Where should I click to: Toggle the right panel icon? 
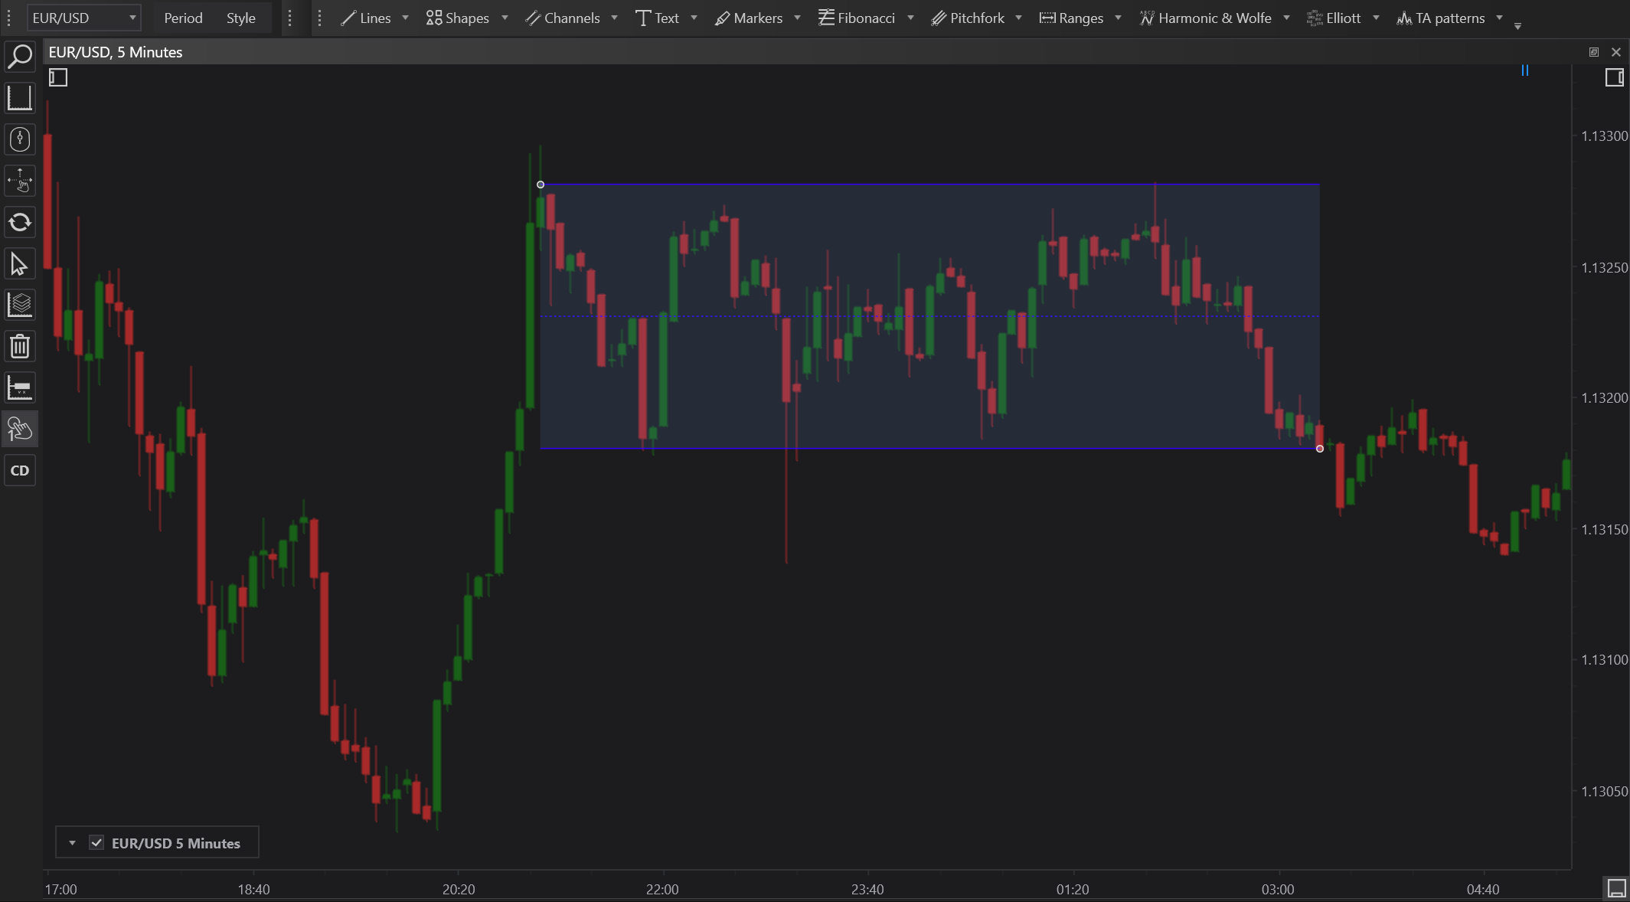point(1614,77)
